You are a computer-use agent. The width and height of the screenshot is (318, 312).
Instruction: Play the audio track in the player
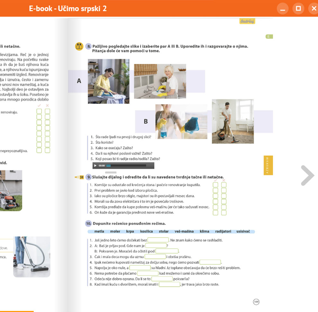pos(95,166)
